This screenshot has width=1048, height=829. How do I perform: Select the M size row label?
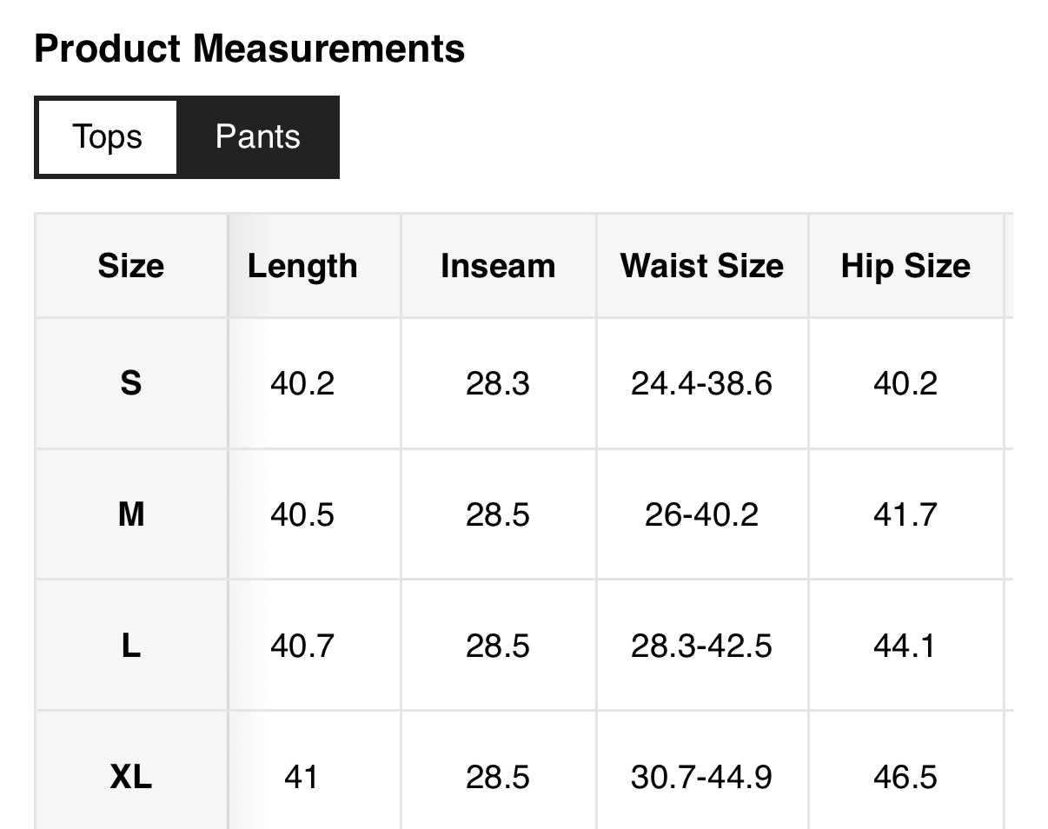[x=130, y=514]
